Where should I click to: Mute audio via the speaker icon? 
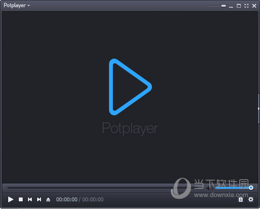tap(210, 188)
